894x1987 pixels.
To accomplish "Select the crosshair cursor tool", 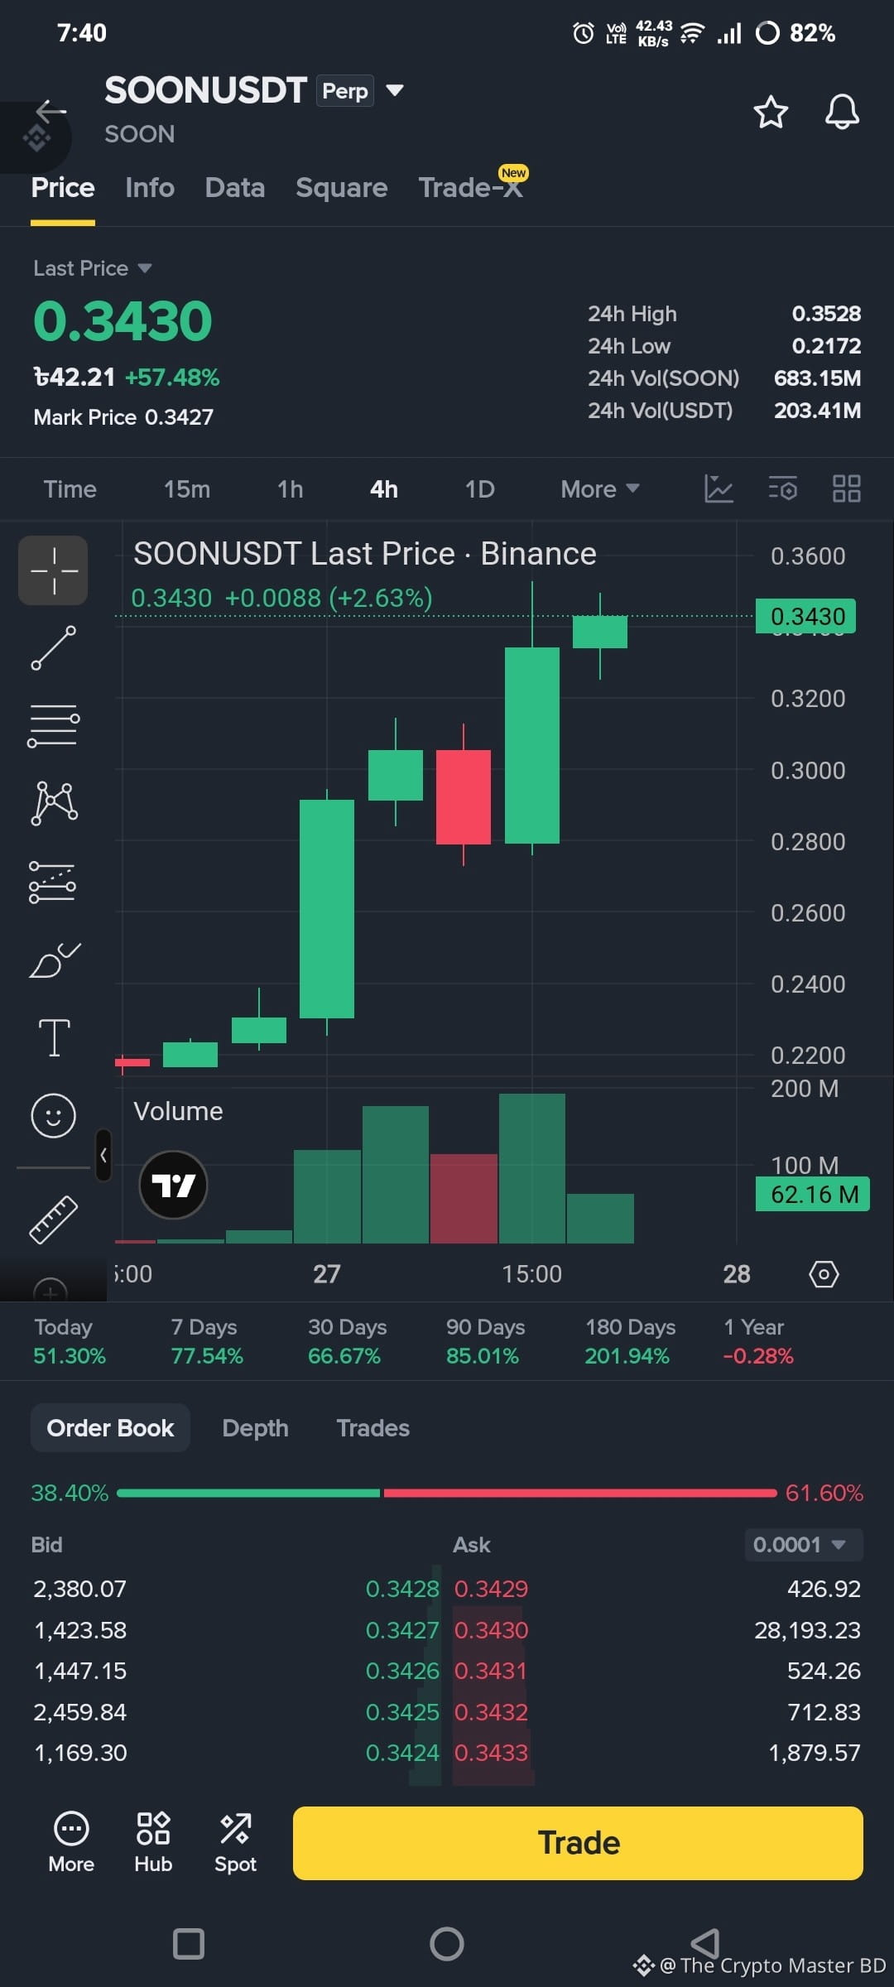I will pyautogui.click(x=54, y=570).
